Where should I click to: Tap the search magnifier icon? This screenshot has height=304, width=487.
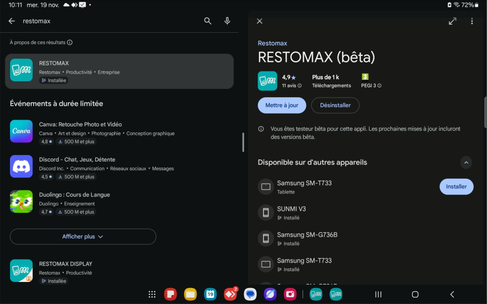[207, 21]
